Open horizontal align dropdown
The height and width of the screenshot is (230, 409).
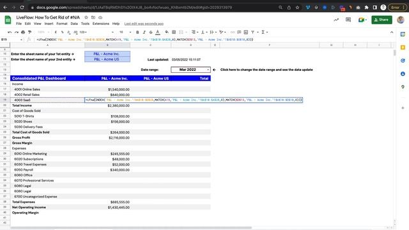194,32
